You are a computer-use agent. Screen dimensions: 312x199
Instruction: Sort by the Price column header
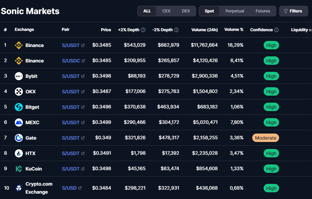(x=106, y=30)
